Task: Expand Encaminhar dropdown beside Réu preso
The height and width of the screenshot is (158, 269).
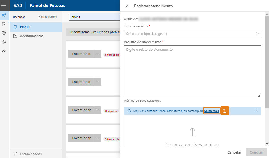Action: click(x=98, y=110)
